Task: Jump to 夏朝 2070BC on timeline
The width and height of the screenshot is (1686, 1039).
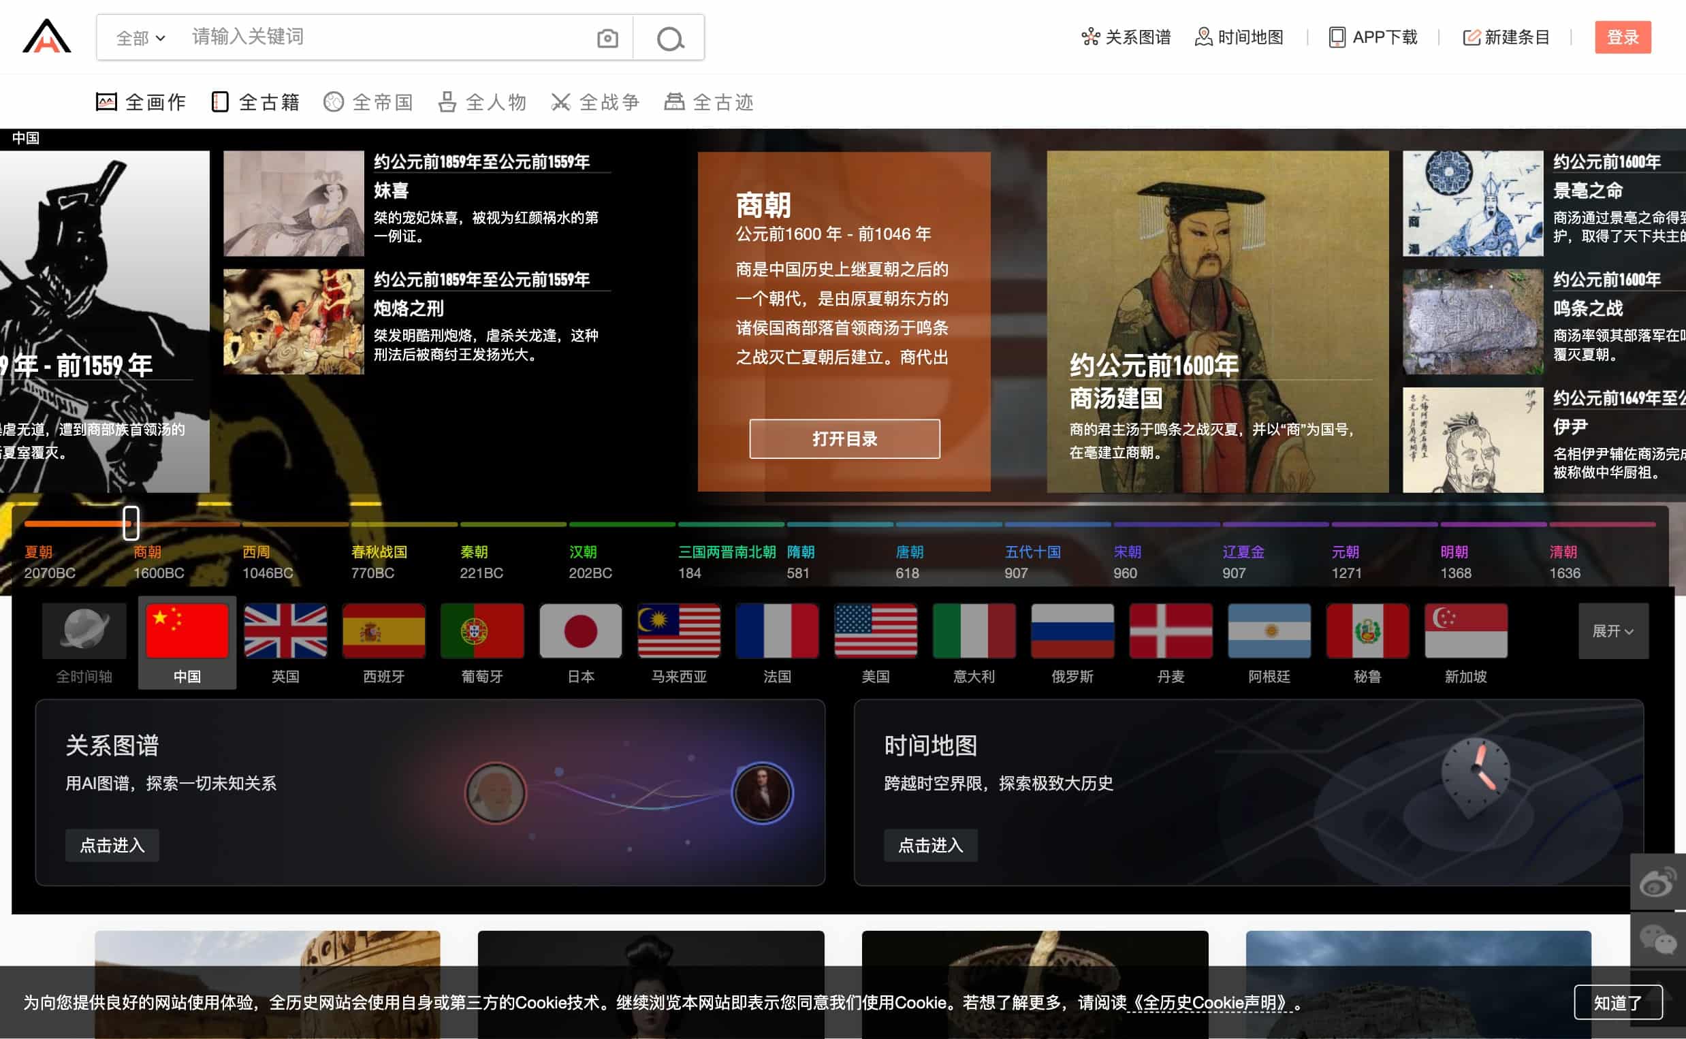Action: pos(50,562)
